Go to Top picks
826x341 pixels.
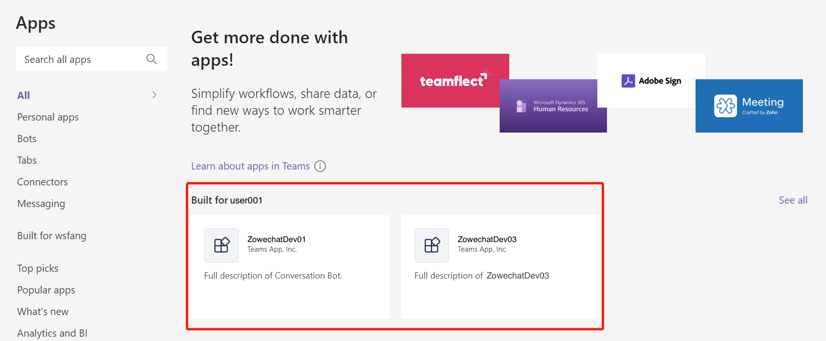point(38,268)
